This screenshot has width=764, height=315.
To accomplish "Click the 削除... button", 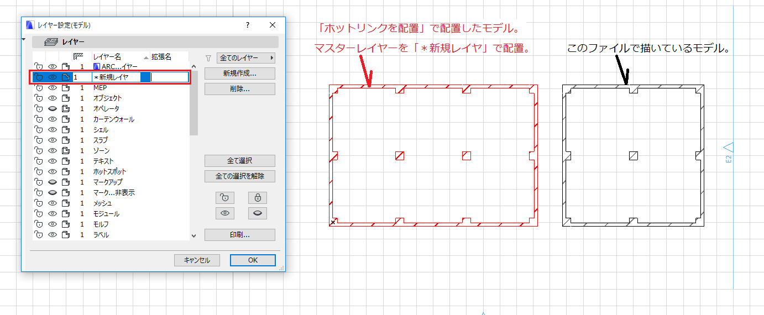I will 240,89.
